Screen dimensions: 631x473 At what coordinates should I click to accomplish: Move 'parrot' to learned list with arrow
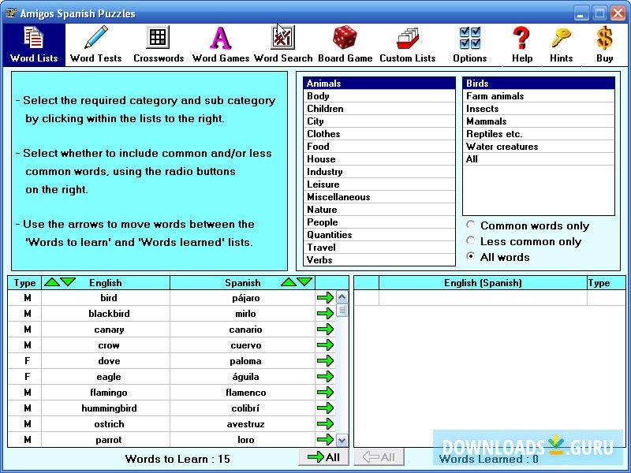coord(325,440)
